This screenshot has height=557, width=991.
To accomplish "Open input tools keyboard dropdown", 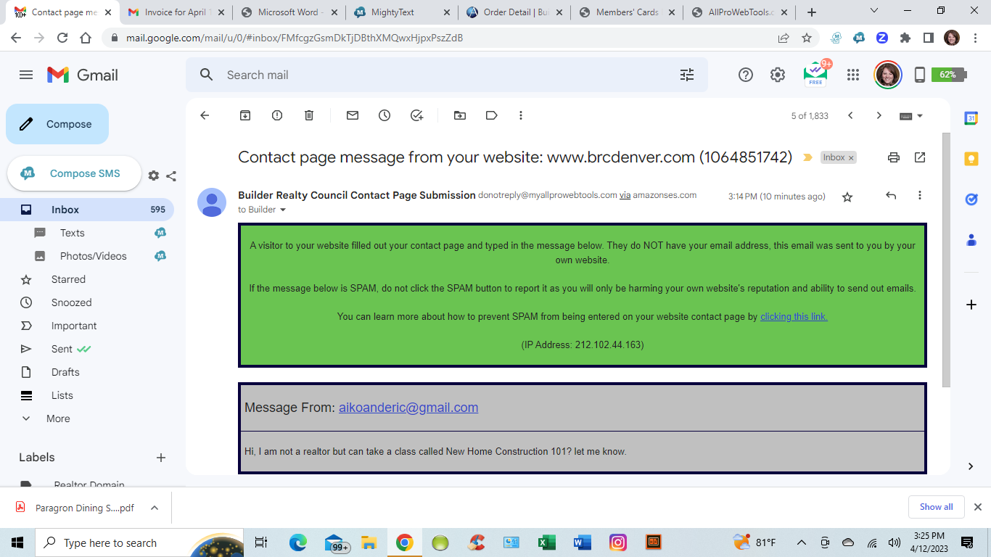I will (911, 116).
